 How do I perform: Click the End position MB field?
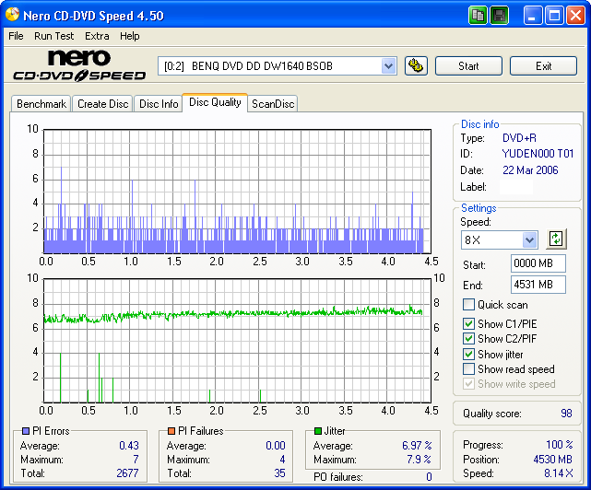coord(538,285)
